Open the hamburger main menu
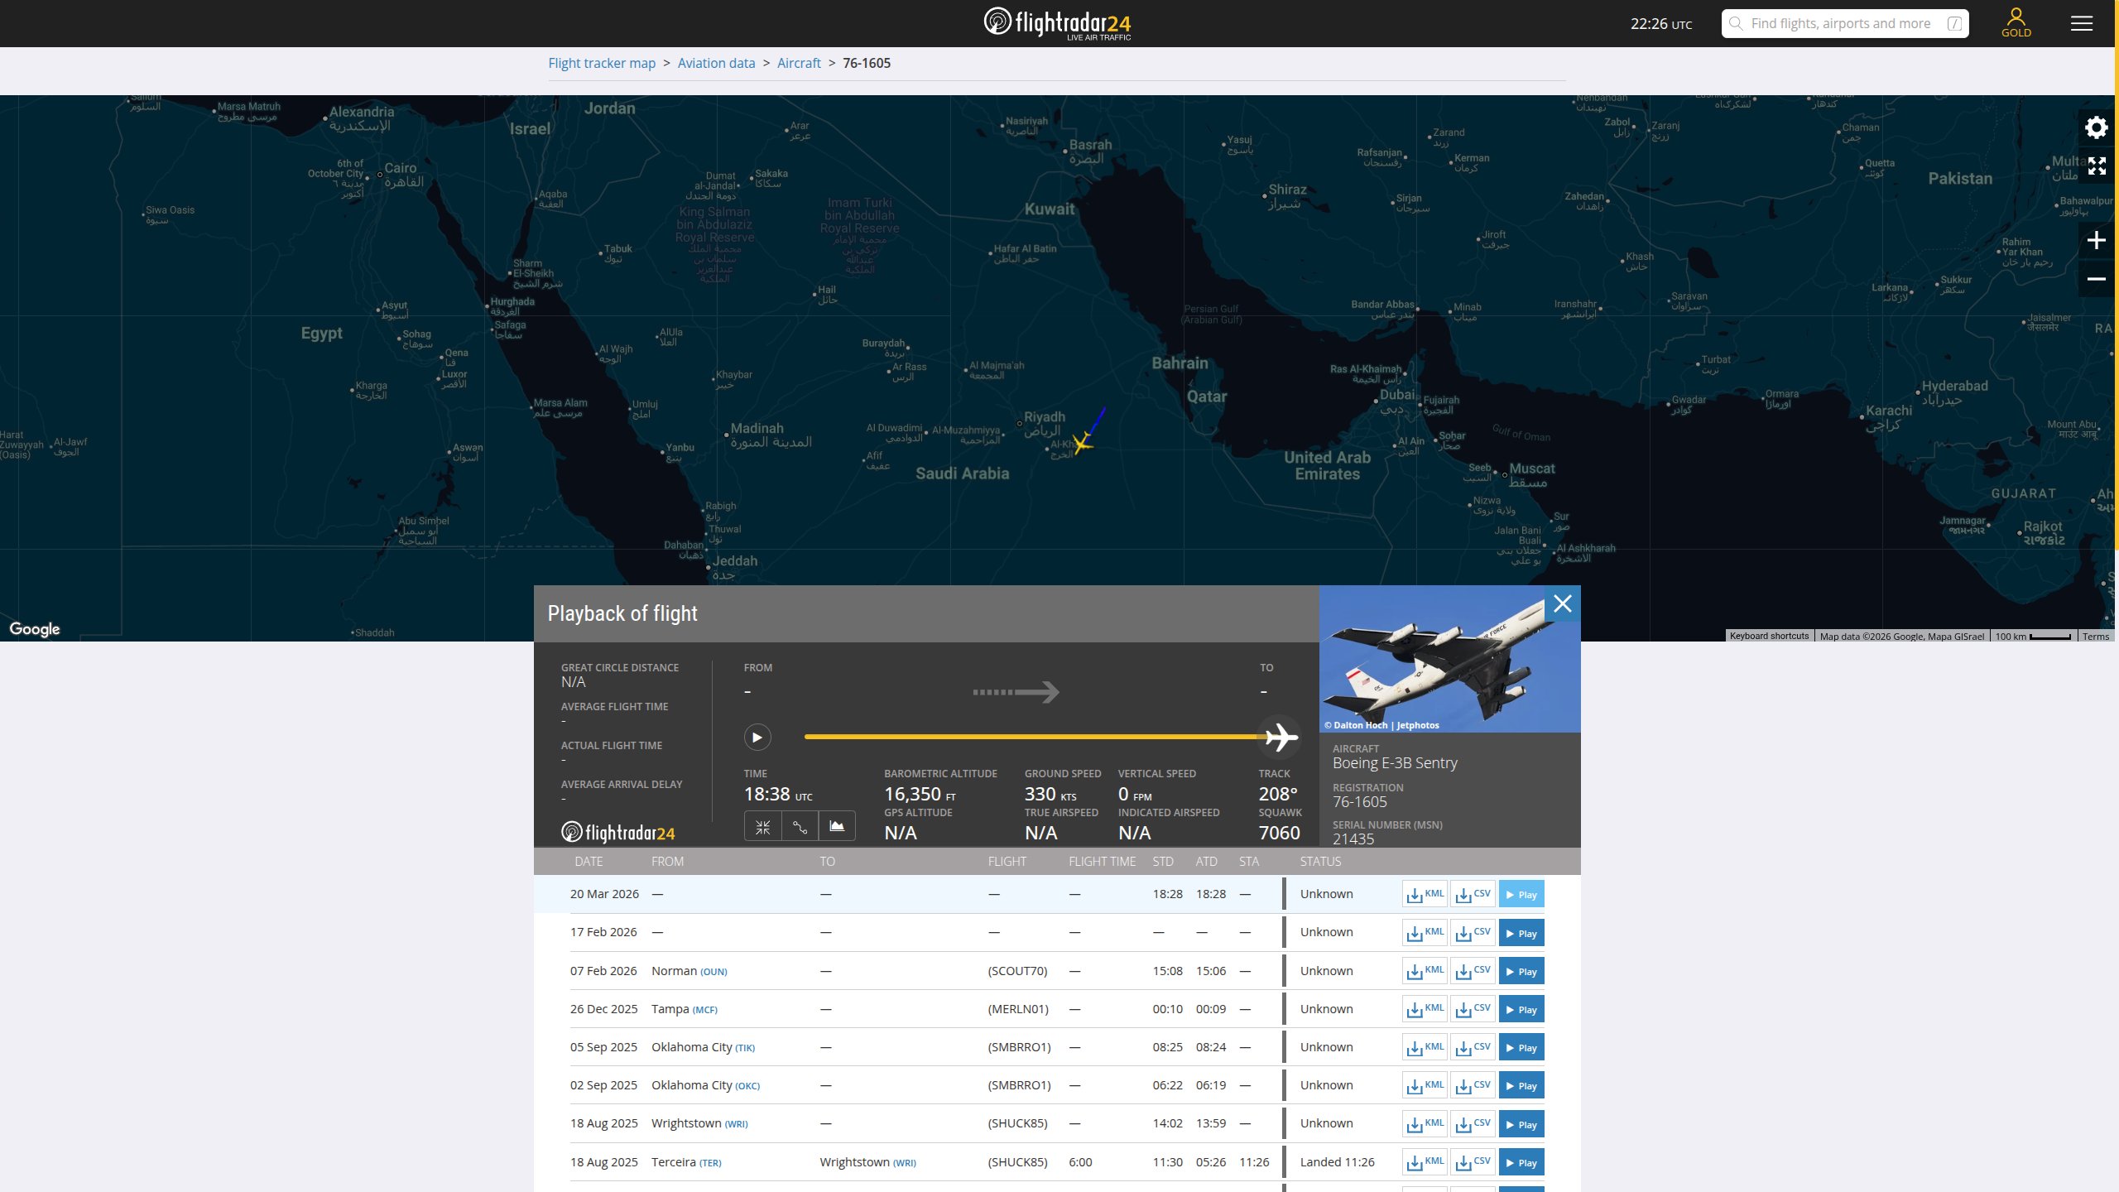 (x=2081, y=23)
